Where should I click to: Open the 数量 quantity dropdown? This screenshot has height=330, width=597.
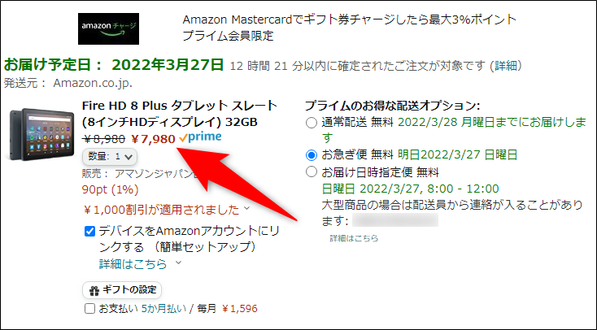tap(110, 156)
